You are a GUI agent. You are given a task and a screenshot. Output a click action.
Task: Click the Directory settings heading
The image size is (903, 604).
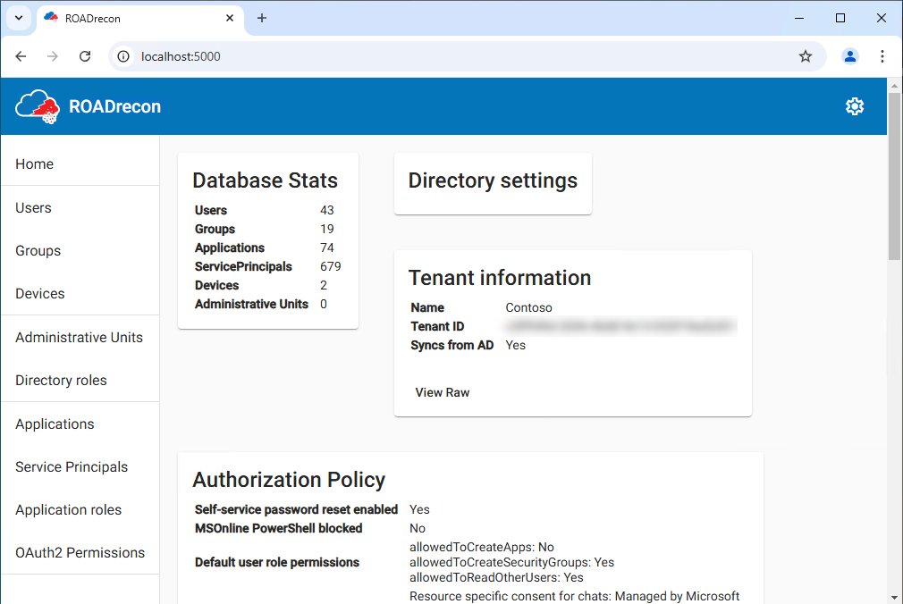(x=493, y=180)
